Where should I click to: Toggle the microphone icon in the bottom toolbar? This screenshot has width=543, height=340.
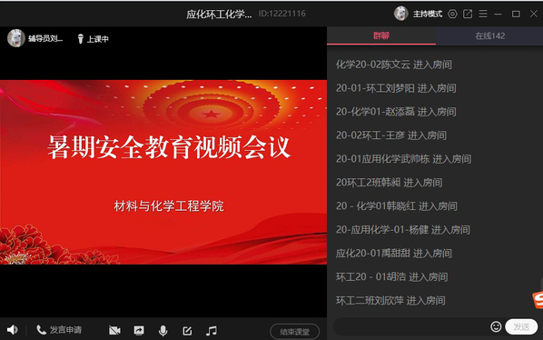163,331
